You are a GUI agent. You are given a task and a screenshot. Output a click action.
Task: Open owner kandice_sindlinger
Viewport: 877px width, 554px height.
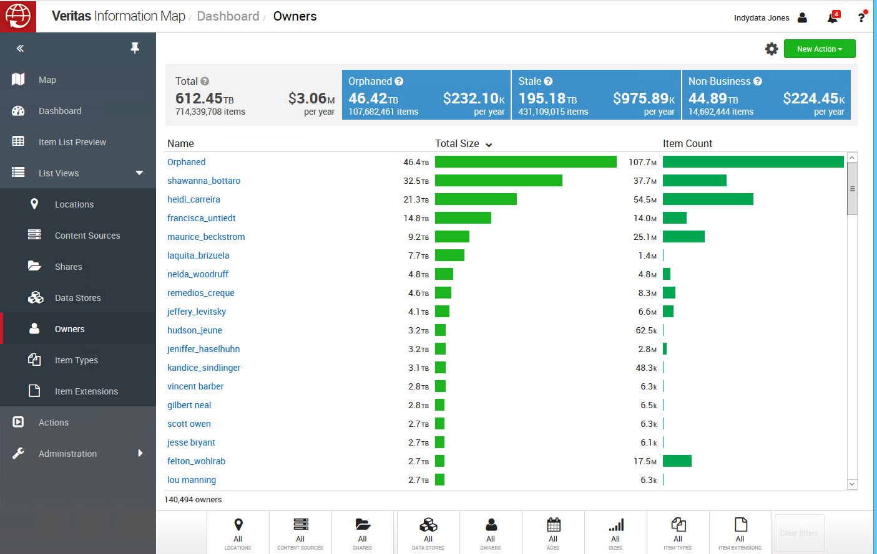pos(203,368)
